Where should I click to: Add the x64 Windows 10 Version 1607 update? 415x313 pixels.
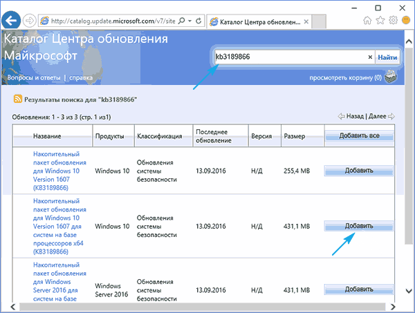pos(359,226)
